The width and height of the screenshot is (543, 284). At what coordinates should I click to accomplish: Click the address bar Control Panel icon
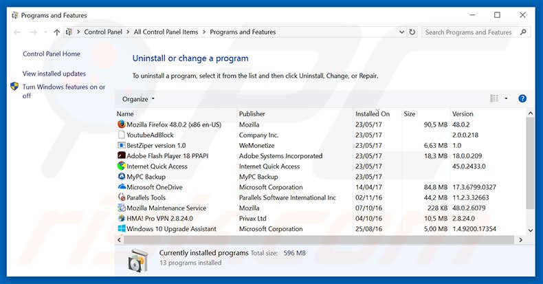(69, 32)
